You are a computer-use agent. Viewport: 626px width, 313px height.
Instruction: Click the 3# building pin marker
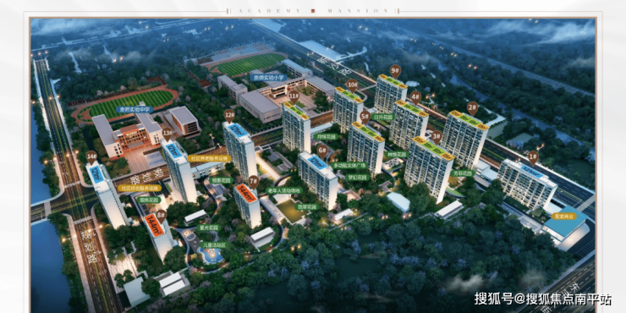point(437,136)
